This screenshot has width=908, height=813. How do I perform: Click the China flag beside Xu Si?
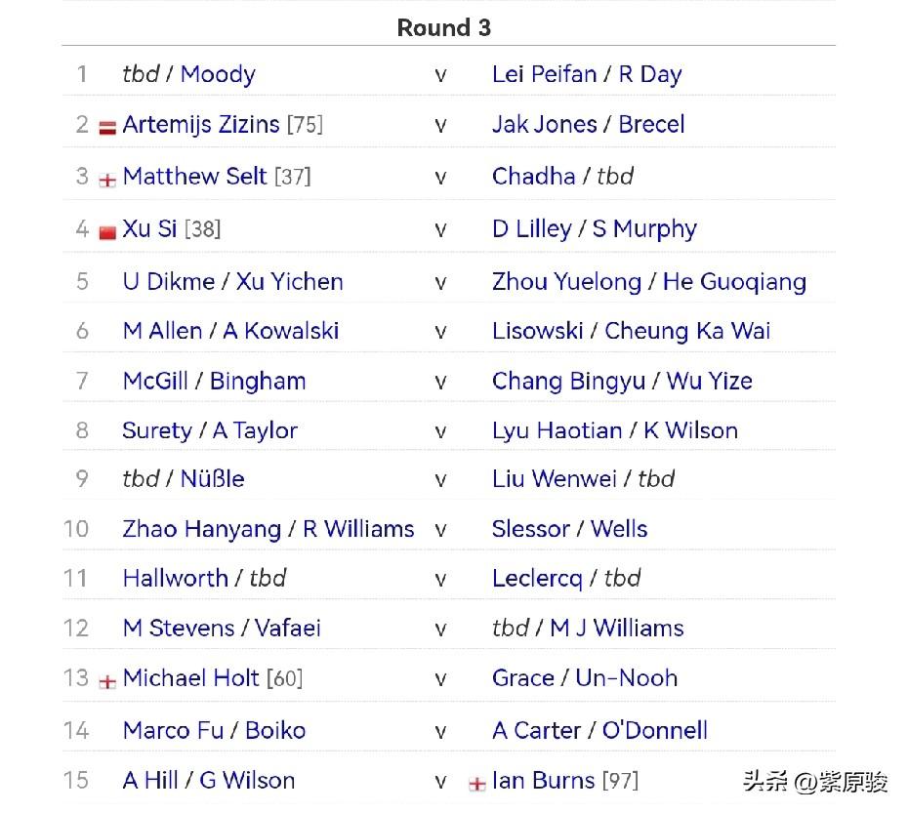107,232
